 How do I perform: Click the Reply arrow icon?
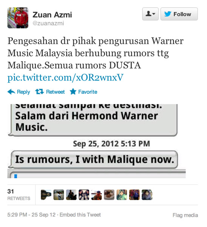(x=11, y=92)
